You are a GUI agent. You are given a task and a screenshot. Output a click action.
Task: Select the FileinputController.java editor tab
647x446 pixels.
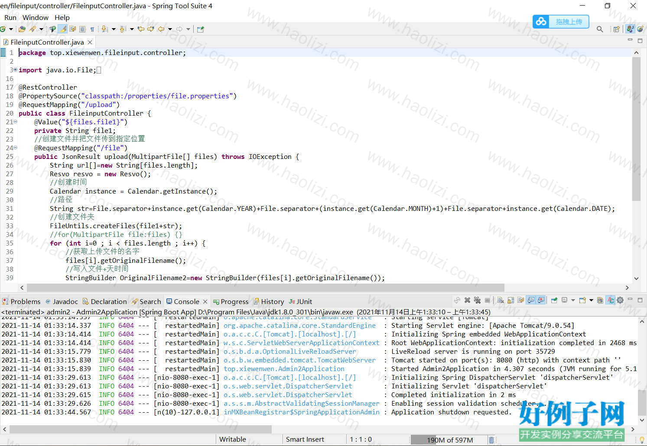tap(47, 42)
